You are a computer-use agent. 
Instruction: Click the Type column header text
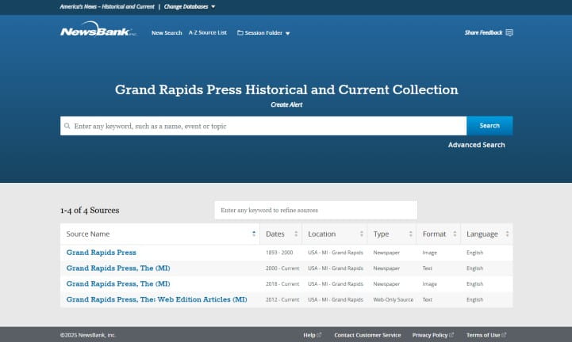[381, 234]
